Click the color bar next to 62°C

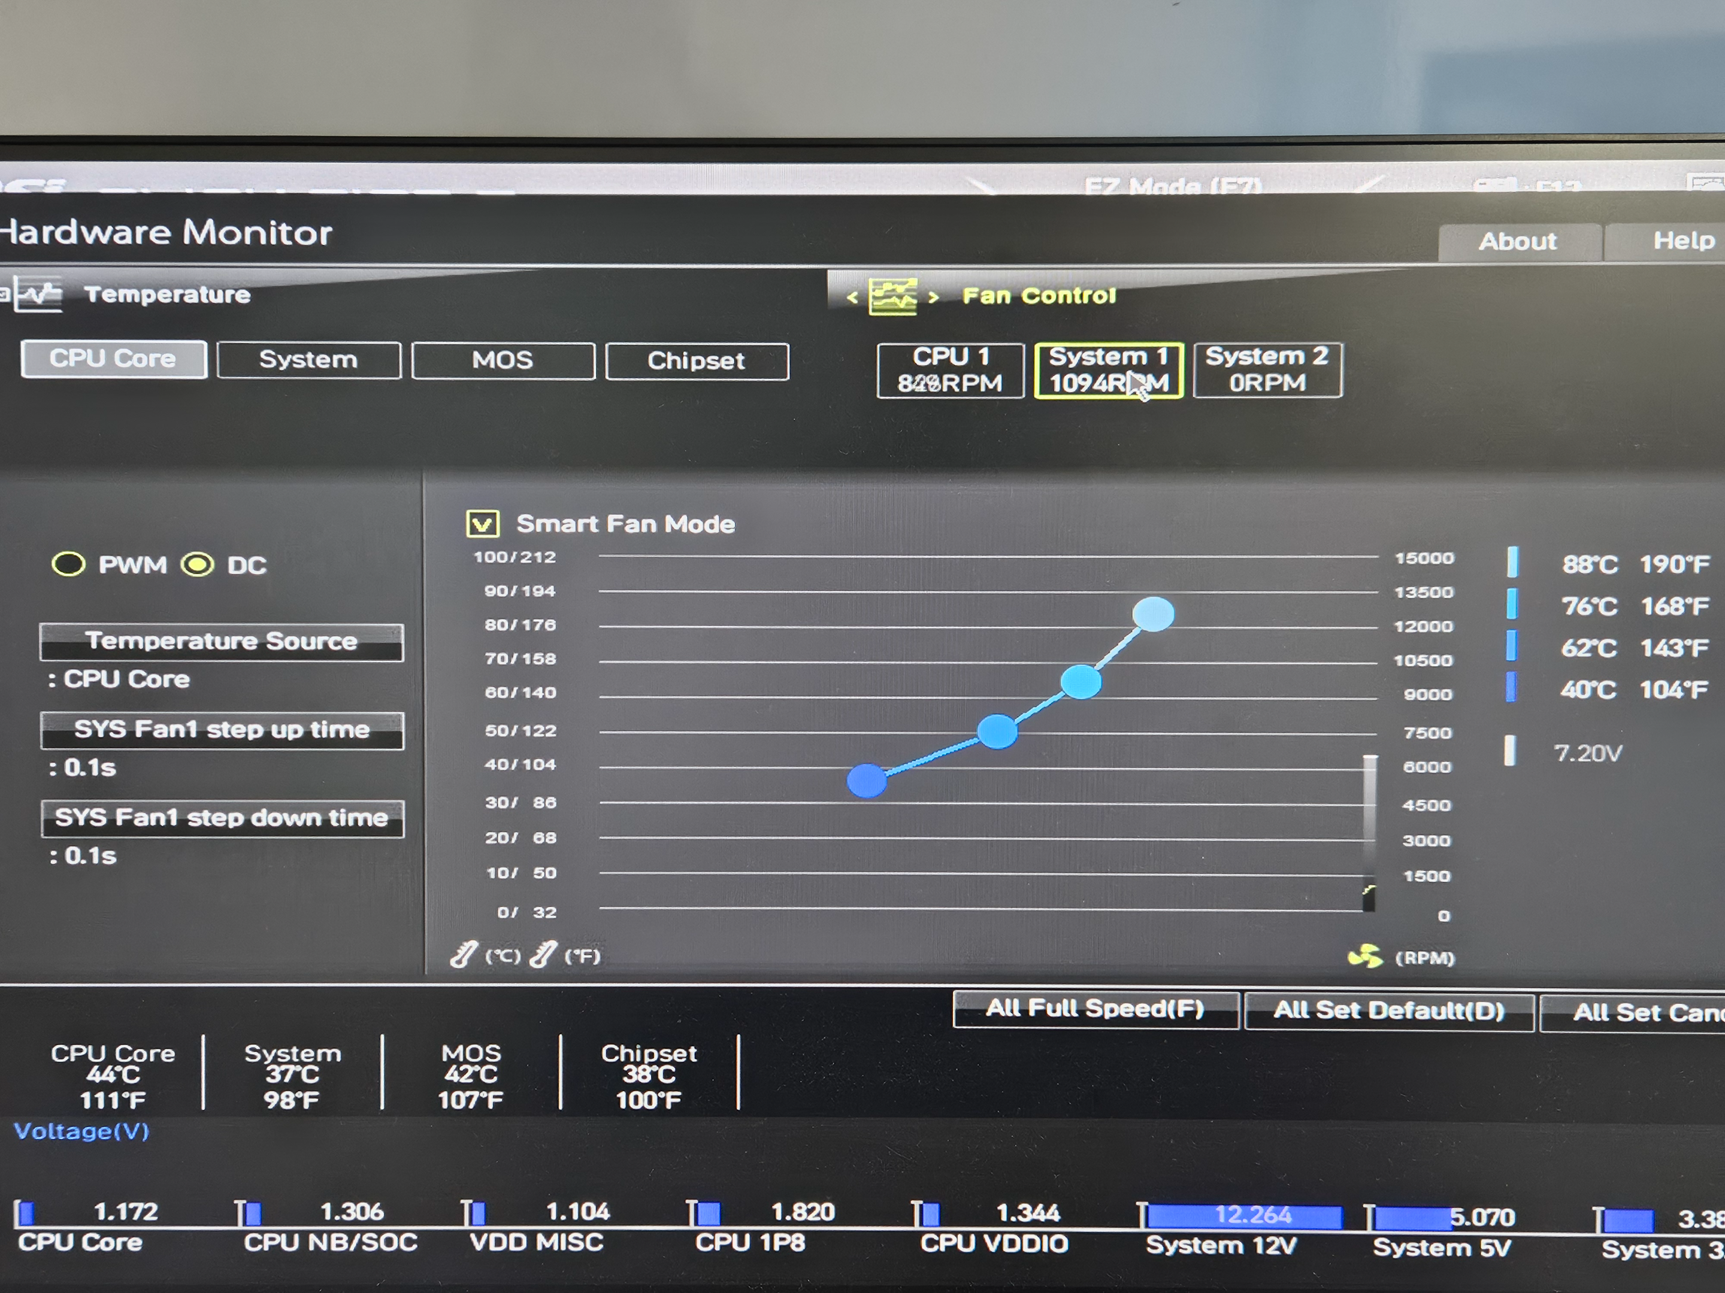coord(1511,645)
